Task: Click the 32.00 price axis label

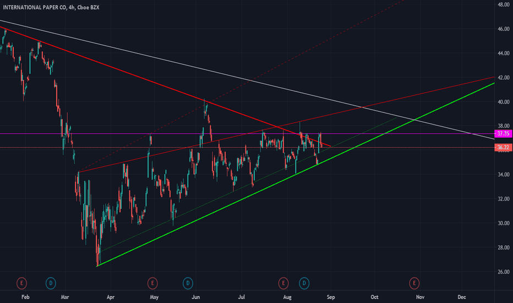Action: pyautogui.click(x=504, y=199)
